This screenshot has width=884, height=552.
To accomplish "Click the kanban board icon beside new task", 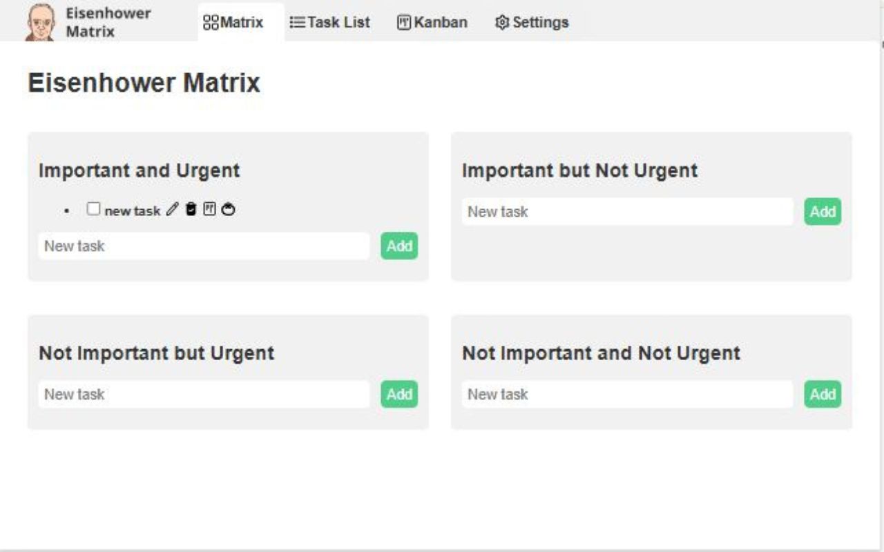I will point(209,210).
